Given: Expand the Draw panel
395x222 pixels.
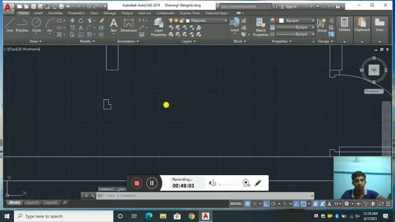Looking at the screenshot, I should tap(35, 41).
